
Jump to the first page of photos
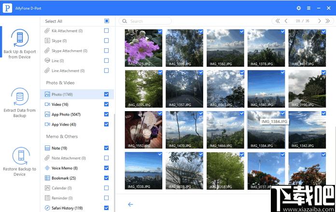pyautogui.click(x=278, y=21)
